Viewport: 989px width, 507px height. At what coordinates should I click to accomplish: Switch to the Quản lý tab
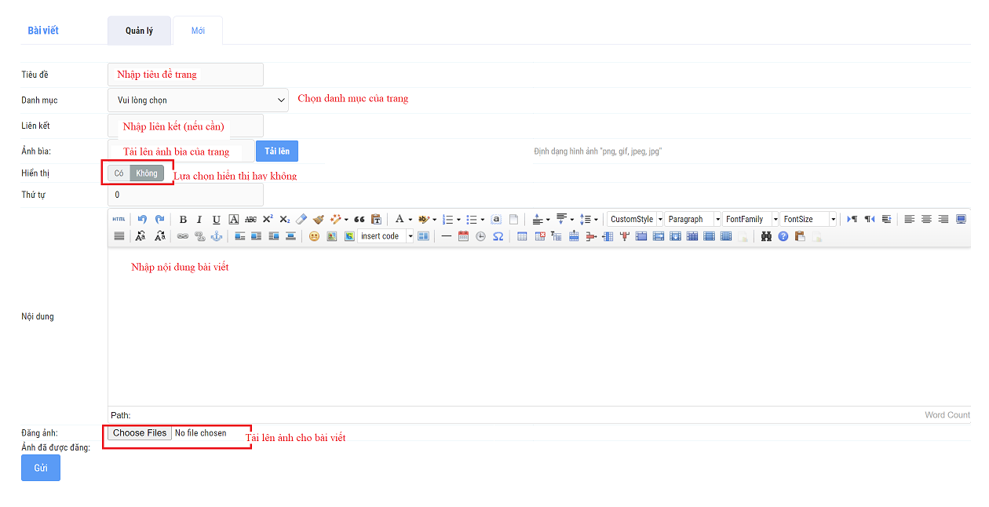pos(139,31)
